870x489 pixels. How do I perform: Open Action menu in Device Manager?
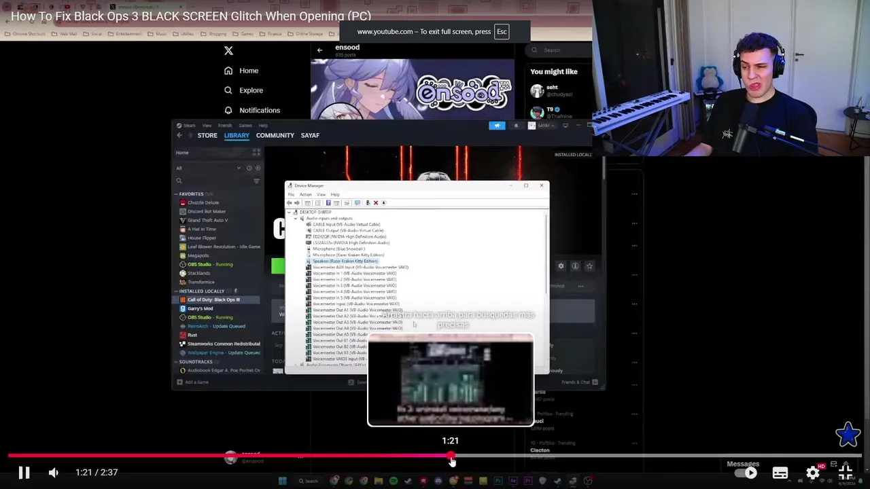tap(306, 195)
